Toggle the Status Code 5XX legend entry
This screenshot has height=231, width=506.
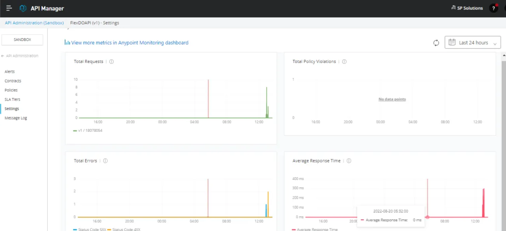(89, 229)
